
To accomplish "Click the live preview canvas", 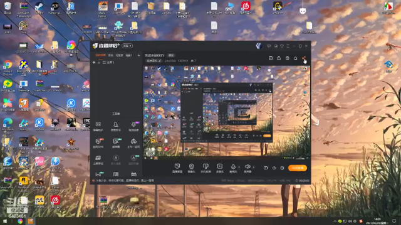I will point(227,112).
